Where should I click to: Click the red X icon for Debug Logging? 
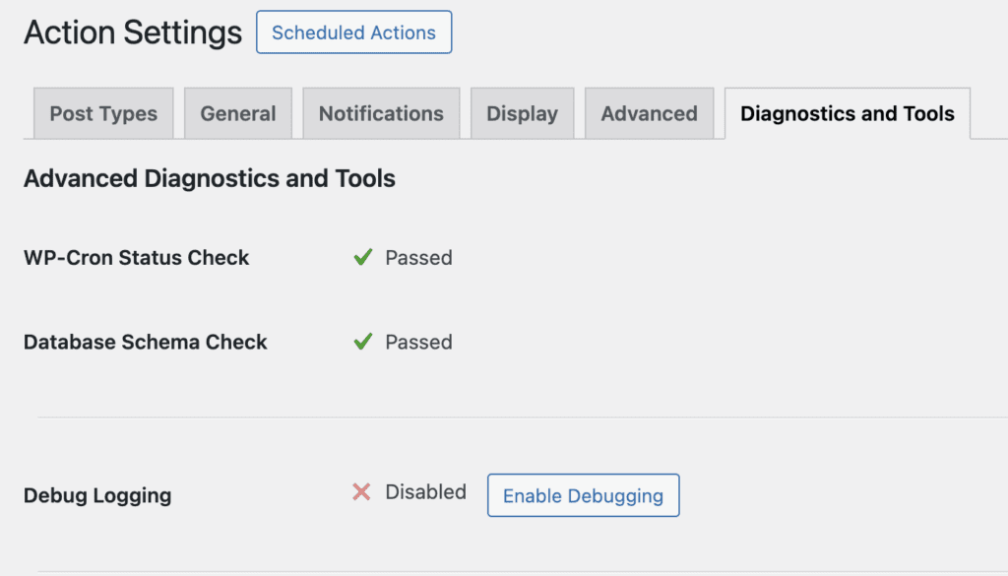[x=361, y=492]
